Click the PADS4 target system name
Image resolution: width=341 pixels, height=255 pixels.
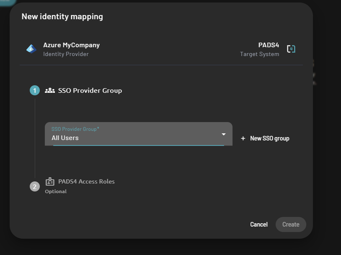click(x=269, y=45)
